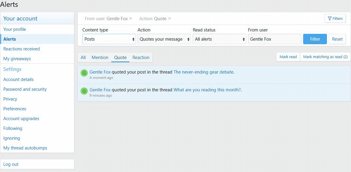This screenshot has width=351, height=172.
Task: Open 'The never-ending gear debate' thread link
Action: [x=203, y=72]
